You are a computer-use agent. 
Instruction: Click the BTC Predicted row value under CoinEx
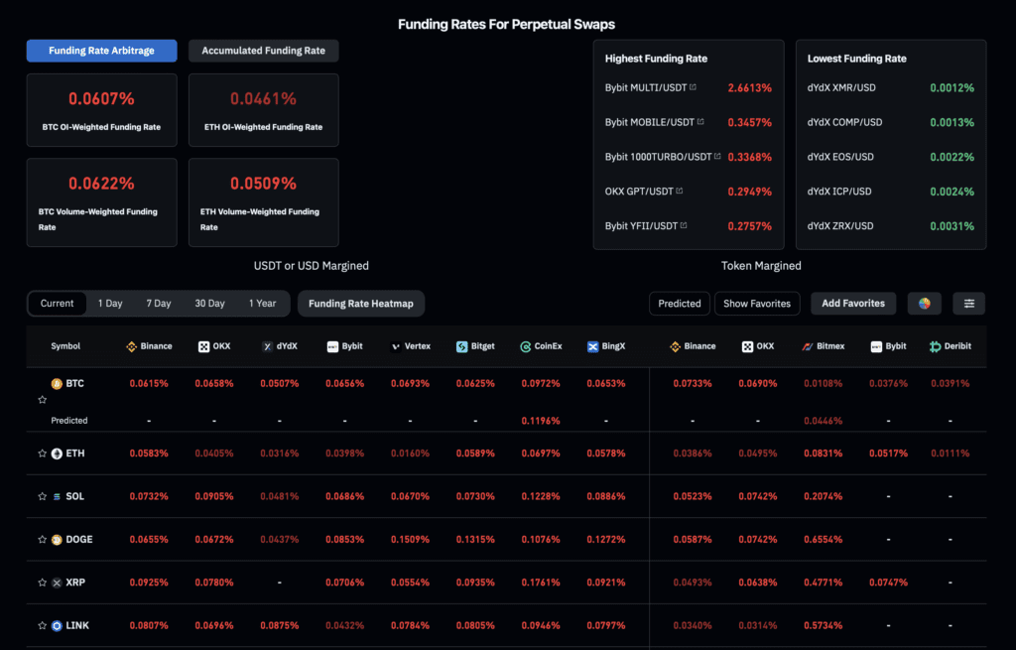coord(541,420)
